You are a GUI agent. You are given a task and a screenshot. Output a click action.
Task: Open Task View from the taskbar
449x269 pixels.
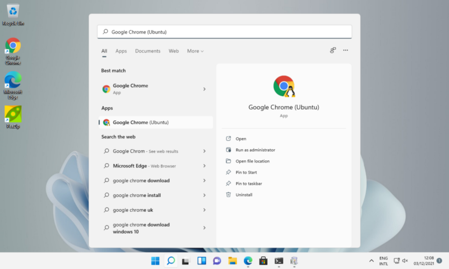click(186, 261)
